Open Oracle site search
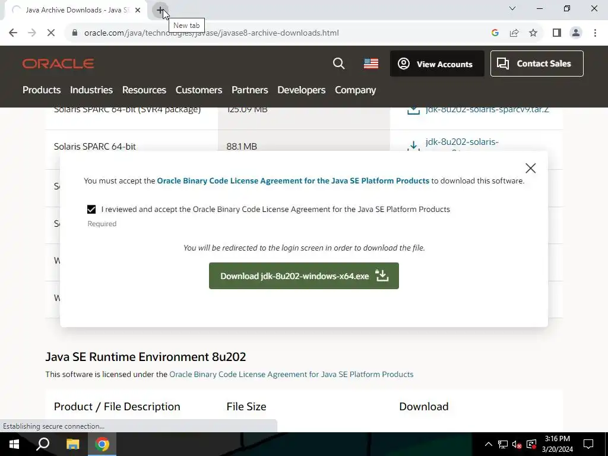The height and width of the screenshot is (456, 608). [338, 64]
